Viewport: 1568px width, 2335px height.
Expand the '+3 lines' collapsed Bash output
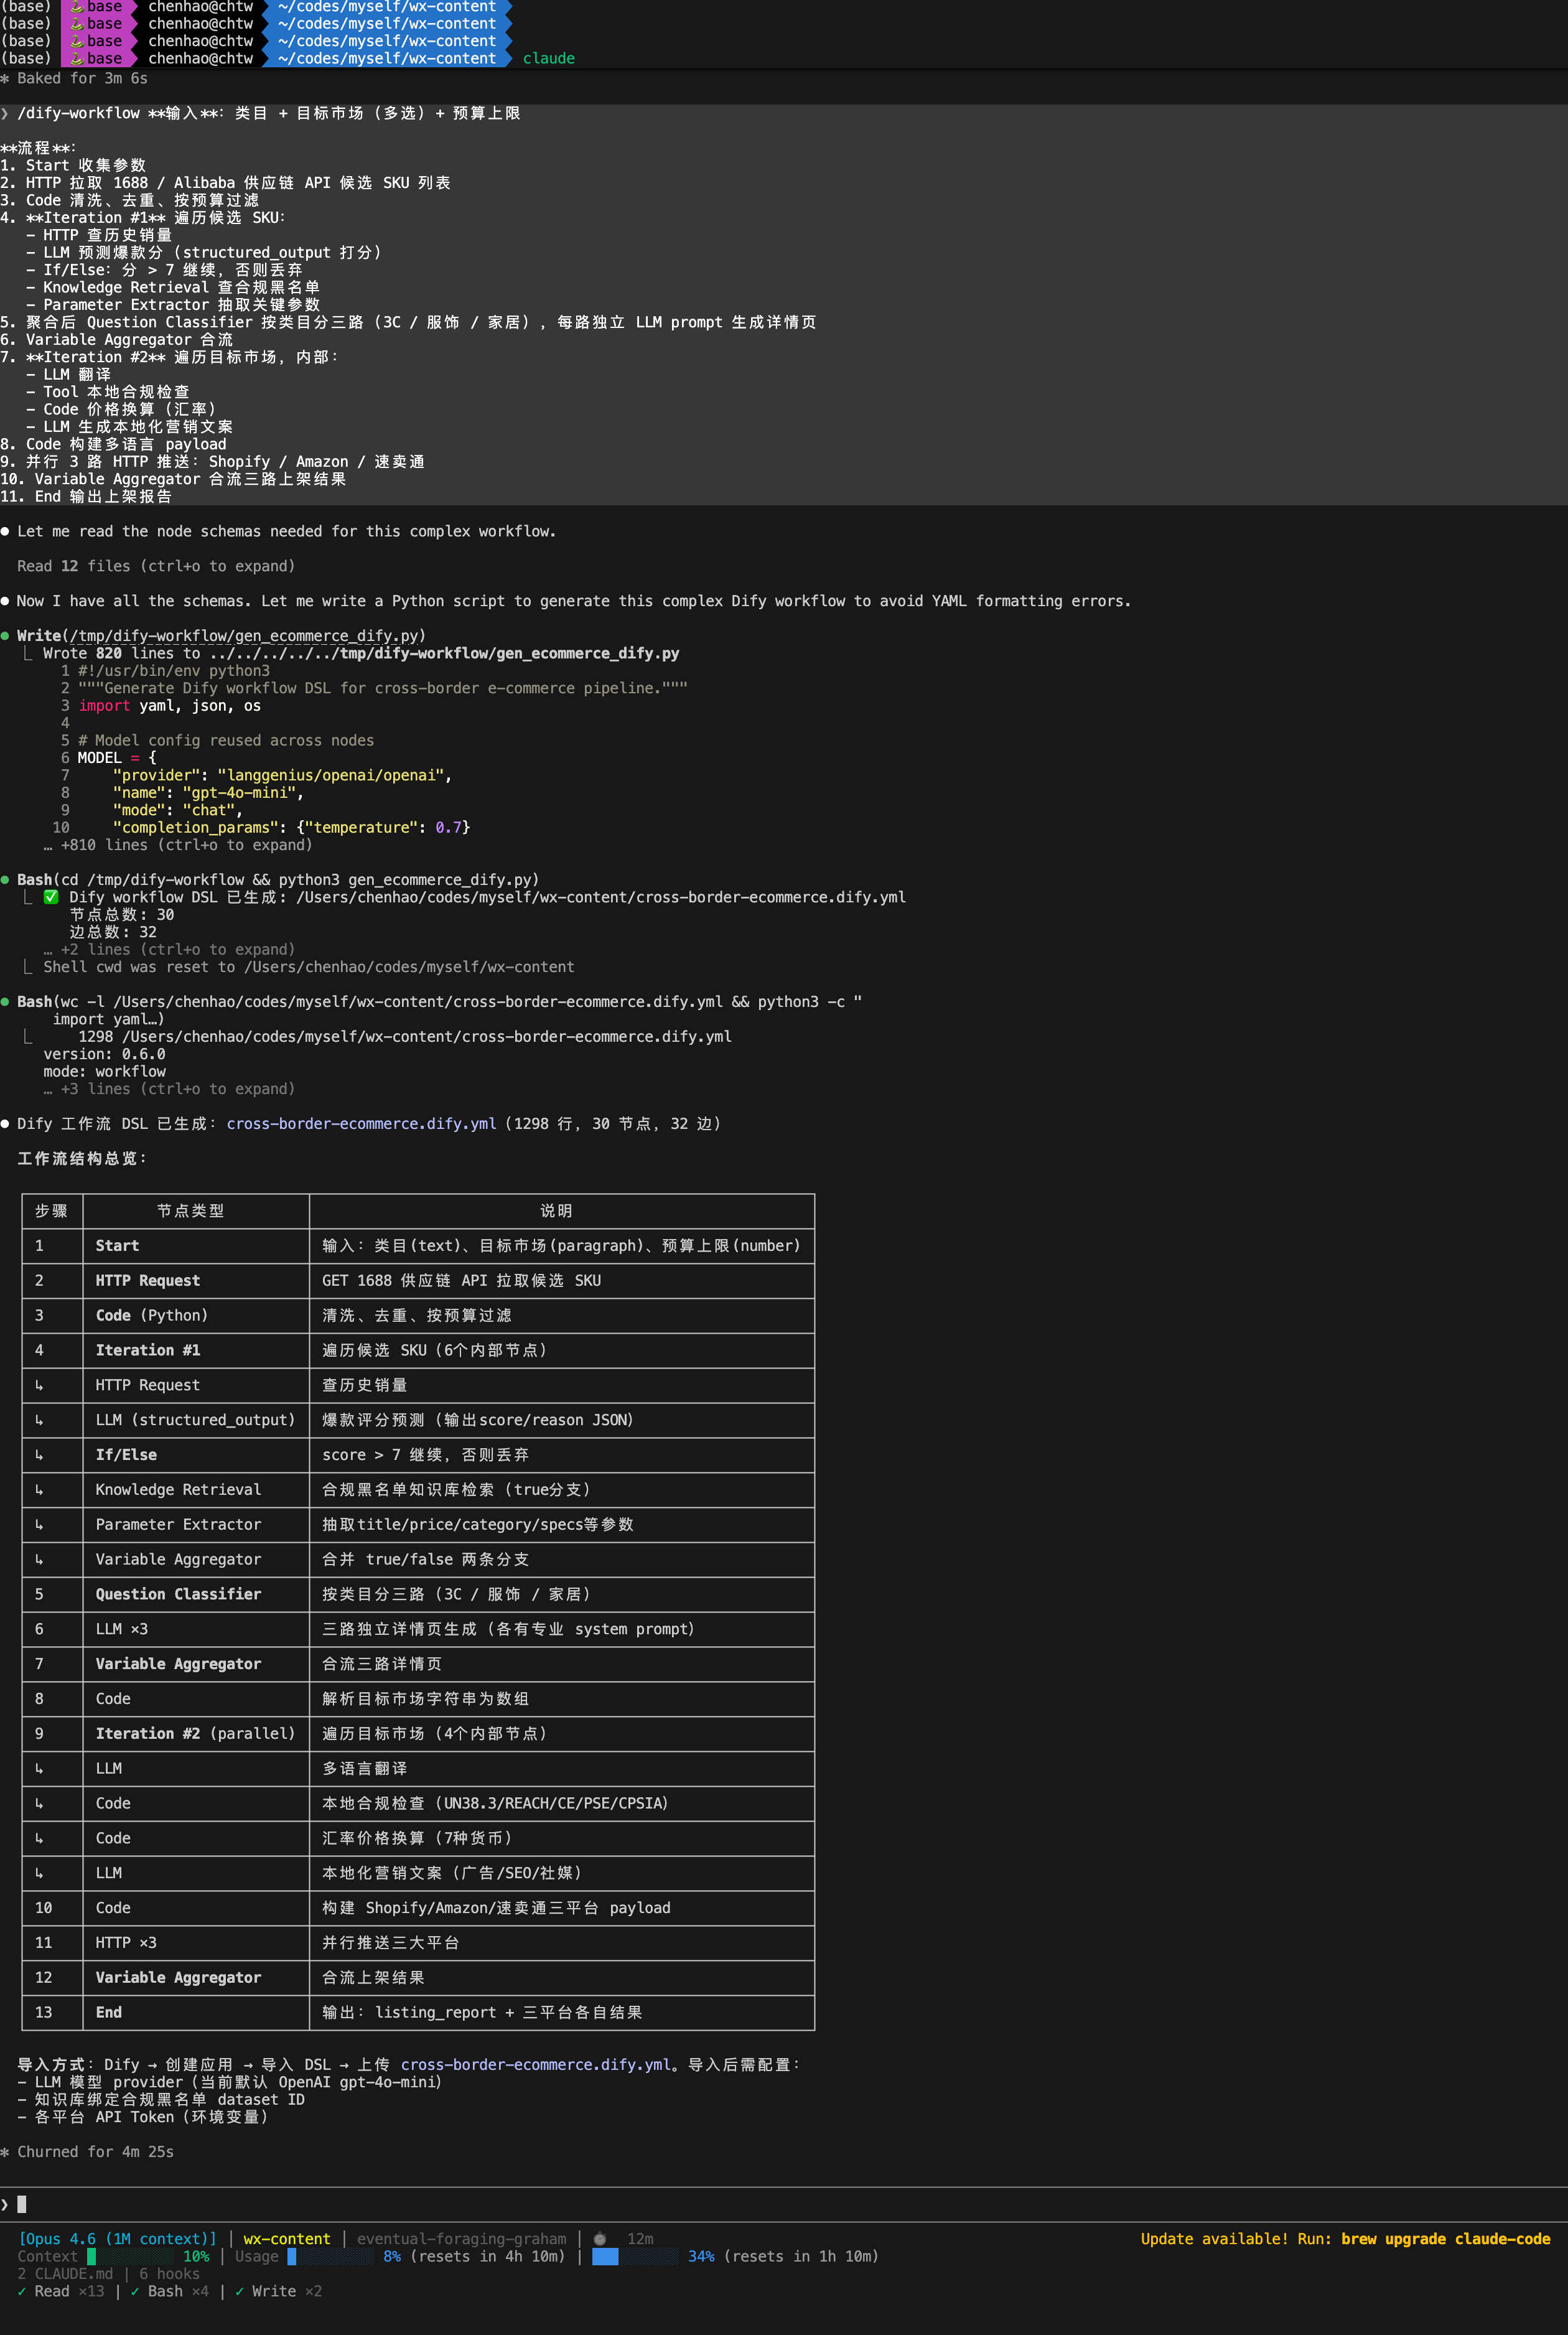170,1089
